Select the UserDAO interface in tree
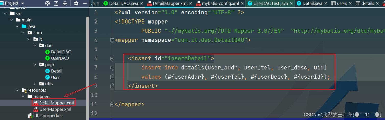The height and width of the screenshot is (120, 385). click(60, 58)
